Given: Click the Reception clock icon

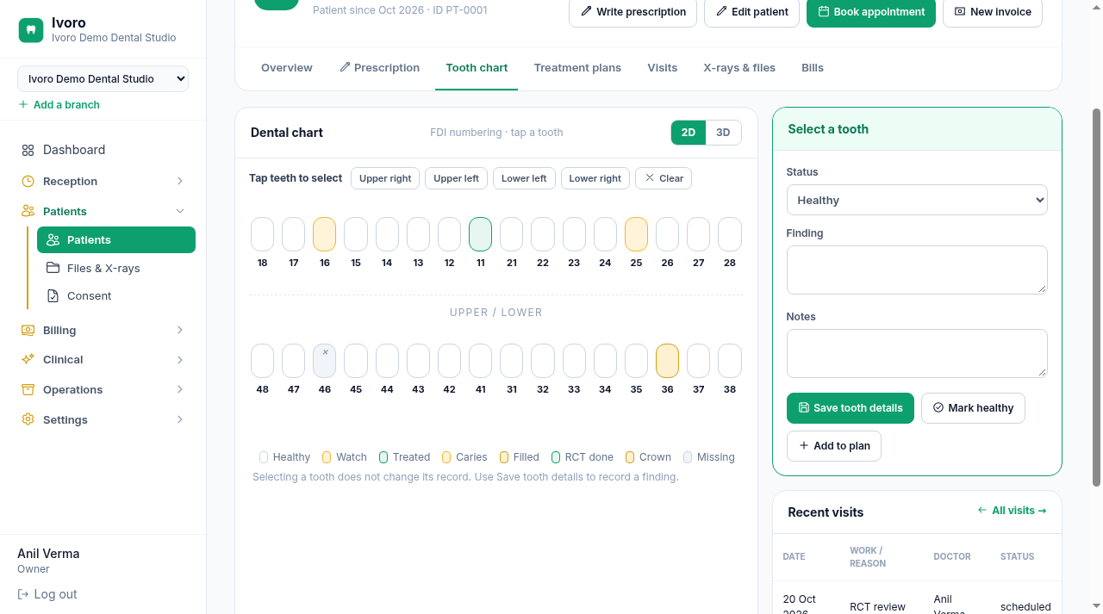Looking at the screenshot, I should click(x=28, y=181).
